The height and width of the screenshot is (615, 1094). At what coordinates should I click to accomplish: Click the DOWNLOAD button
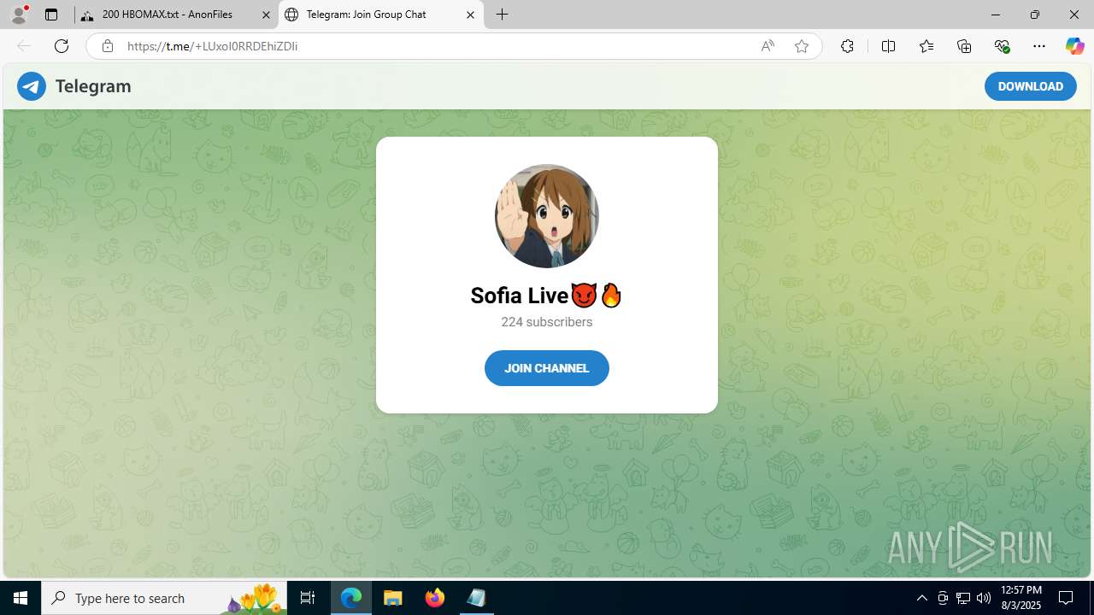(x=1030, y=86)
